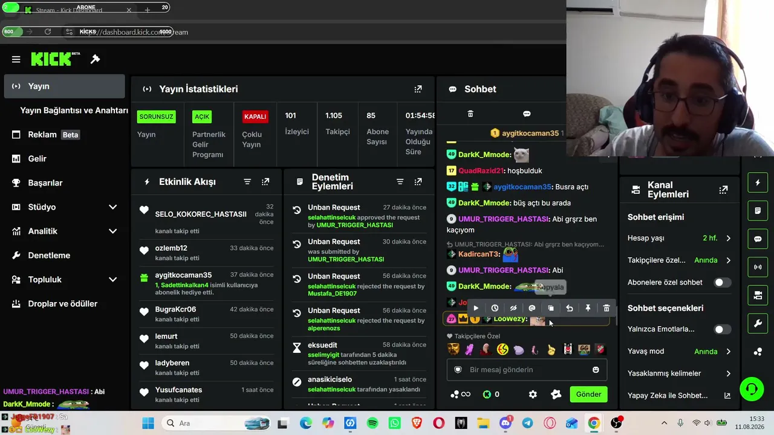The height and width of the screenshot is (435, 774).
Task: Open the green headset support button
Action: point(752,388)
